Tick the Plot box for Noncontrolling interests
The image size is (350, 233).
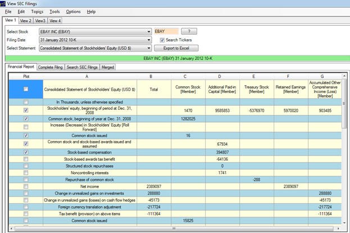click(26, 171)
